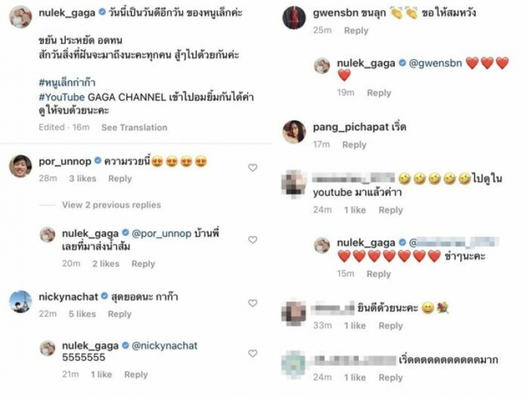Viewport: 526px width, 397px height.
Task: Tap heart on nickynachat's comment
Action: coord(252,303)
